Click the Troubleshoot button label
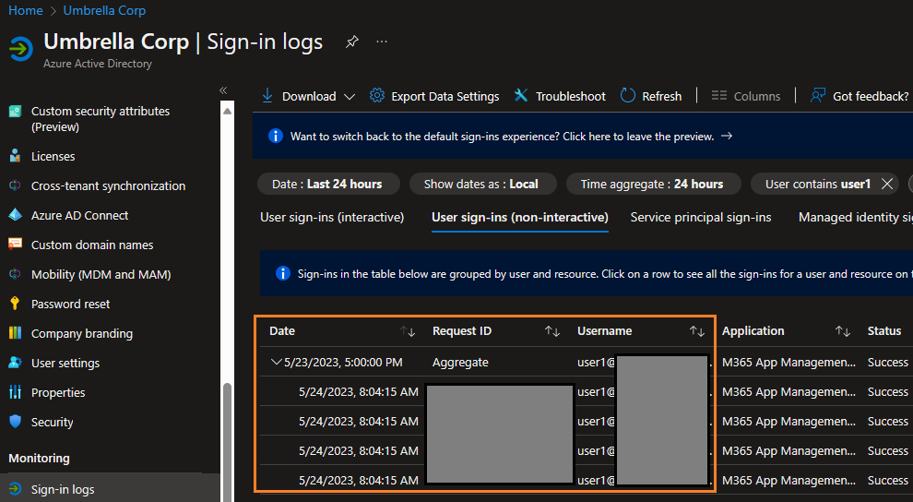913x502 pixels. point(571,96)
